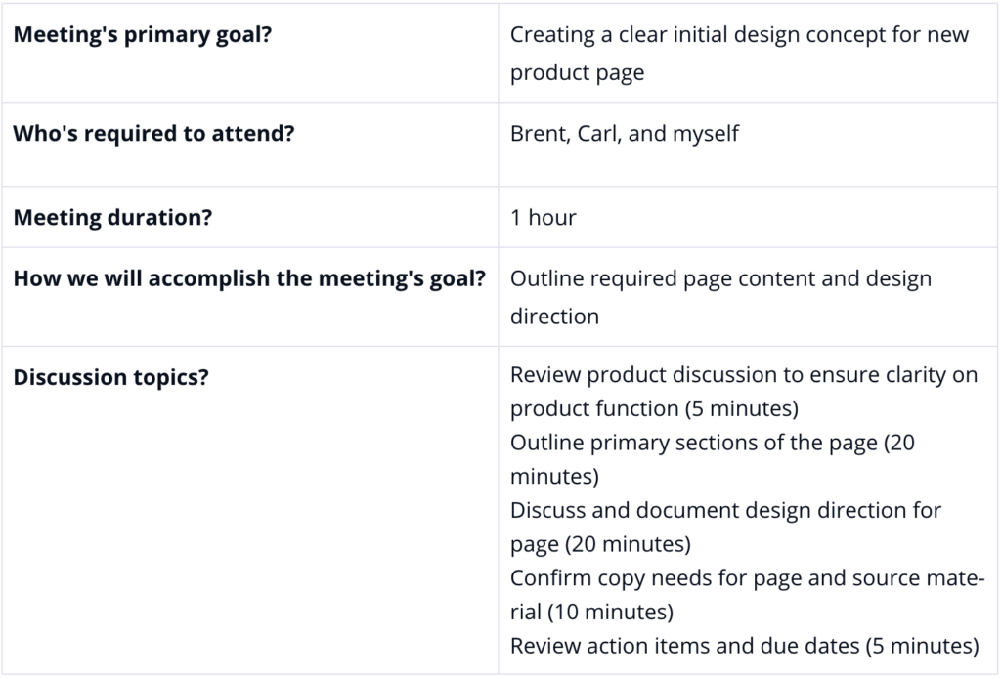This screenshot has height=679, width=1001.
Task: Select "How we will accomplish the meeting's goal?"
Action: point(249,278)
